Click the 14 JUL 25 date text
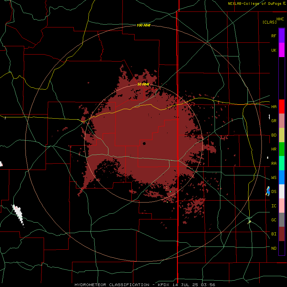The height and width of the screenshot is (287, 287). click(186, 285)
